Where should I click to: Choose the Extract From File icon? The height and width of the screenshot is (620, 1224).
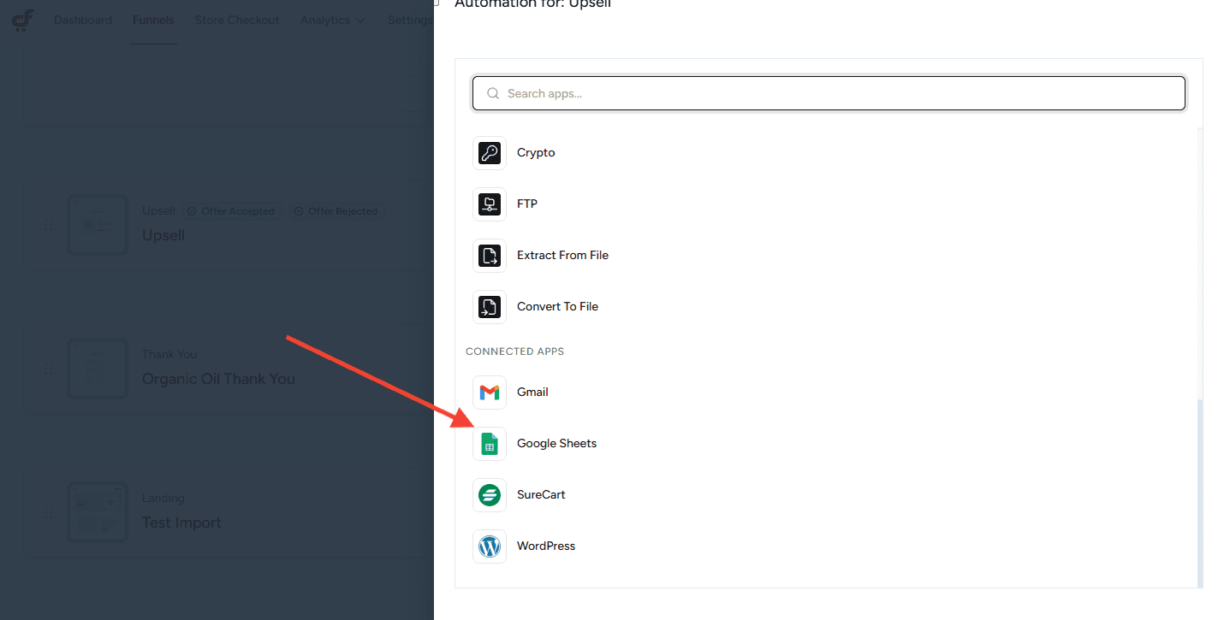tap(490, 256)
